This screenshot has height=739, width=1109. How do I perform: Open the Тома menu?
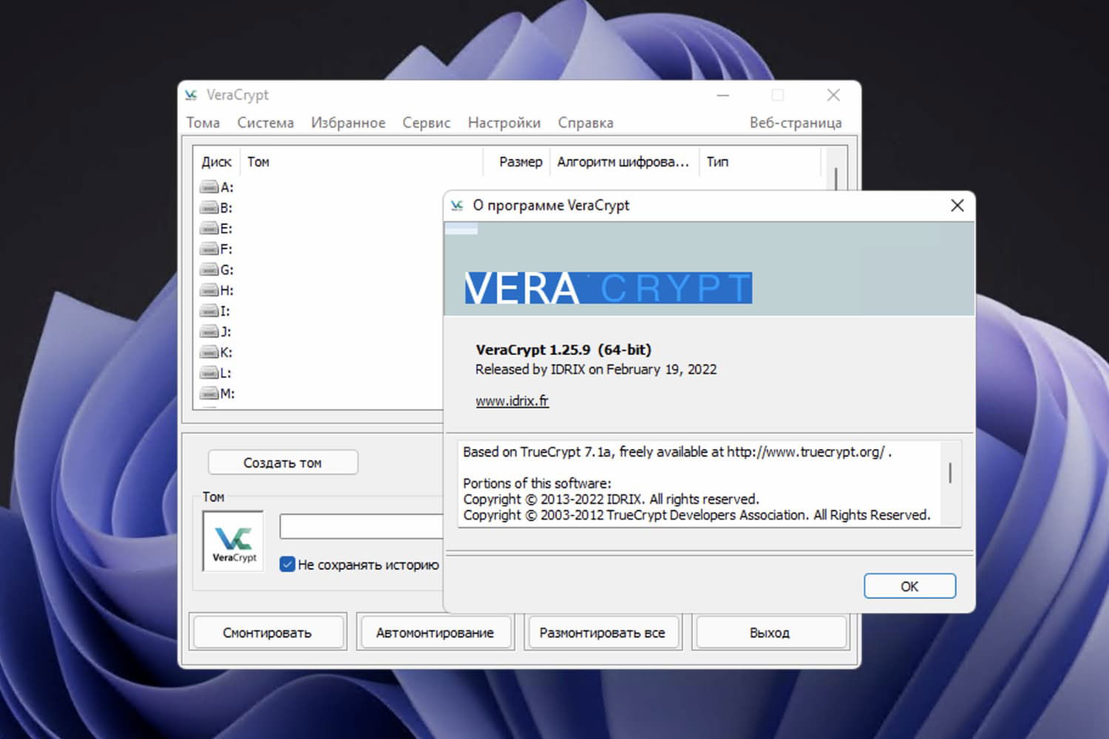(203, 123)
